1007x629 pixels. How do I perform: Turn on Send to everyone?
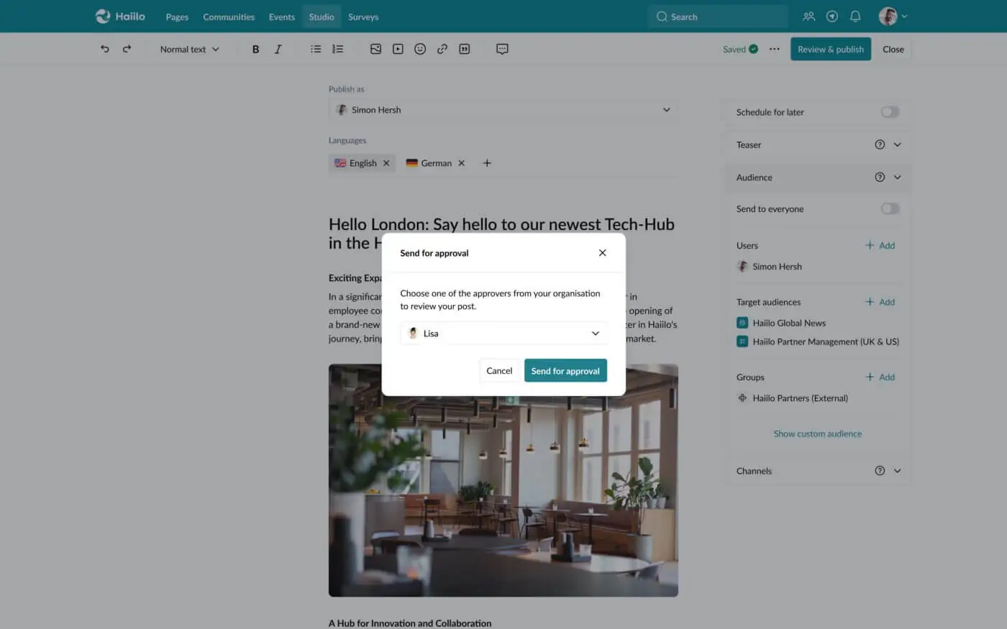pos(890,209)
